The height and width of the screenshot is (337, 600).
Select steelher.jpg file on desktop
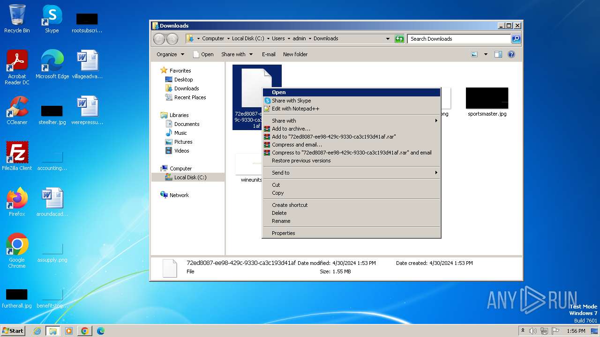(x=52, y=114)
